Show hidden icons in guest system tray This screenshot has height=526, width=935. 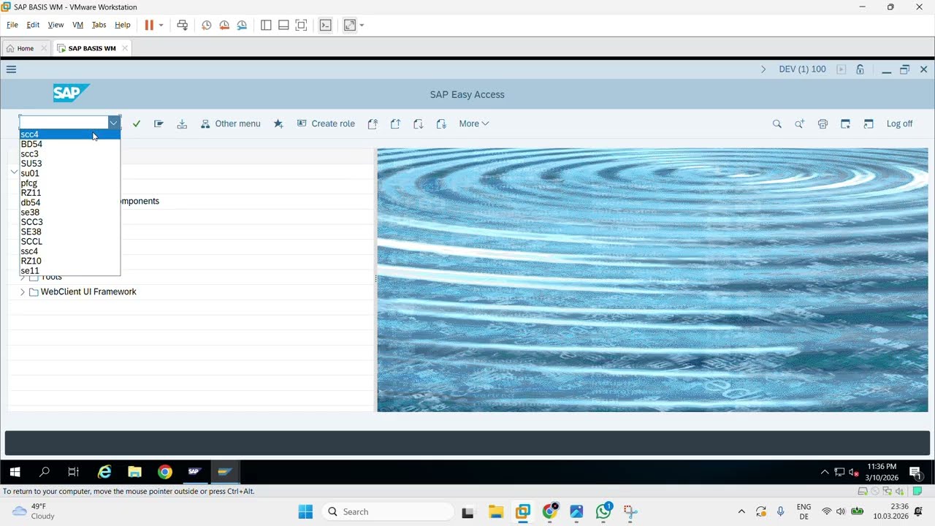point(825,472)
